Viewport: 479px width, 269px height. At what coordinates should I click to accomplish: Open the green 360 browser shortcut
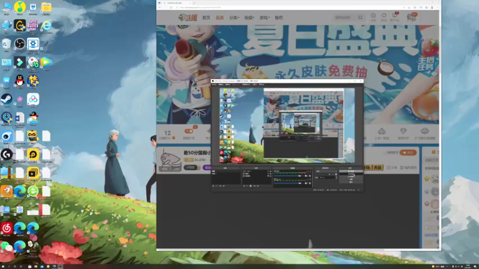pos(33,191)
